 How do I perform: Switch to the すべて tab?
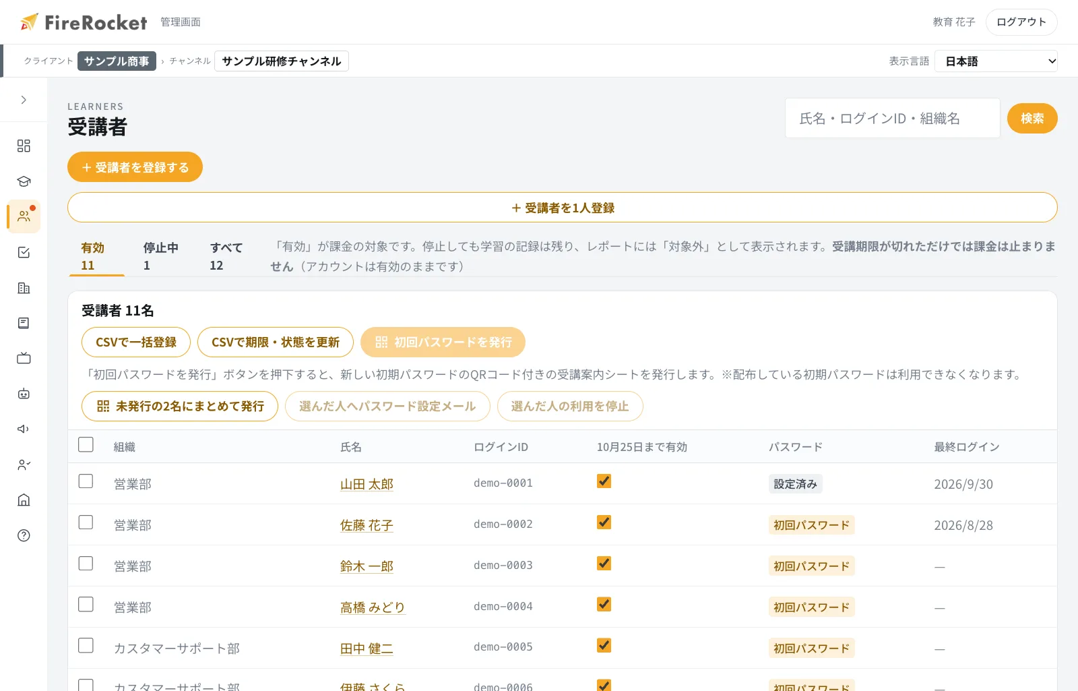coord(226,256)
